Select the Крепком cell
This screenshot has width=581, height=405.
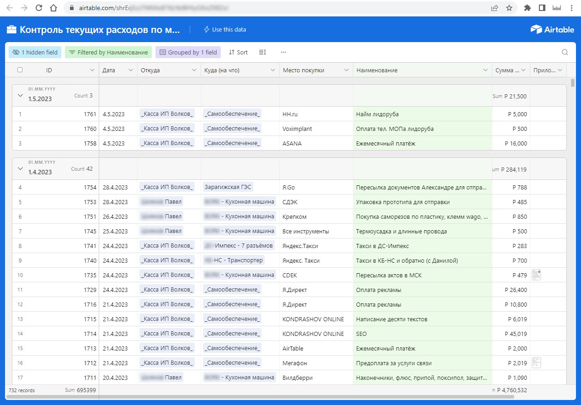pyautogui.click(x=316, y=216)
